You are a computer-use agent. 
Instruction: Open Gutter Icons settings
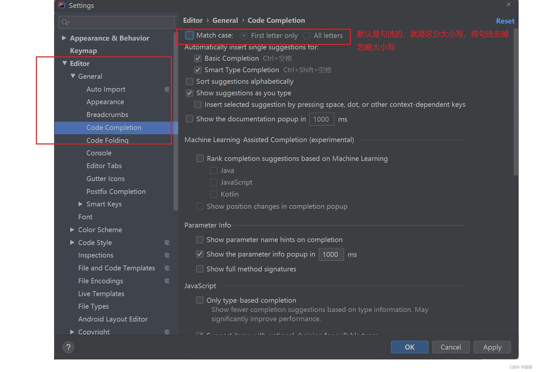(x=106, y=179)
